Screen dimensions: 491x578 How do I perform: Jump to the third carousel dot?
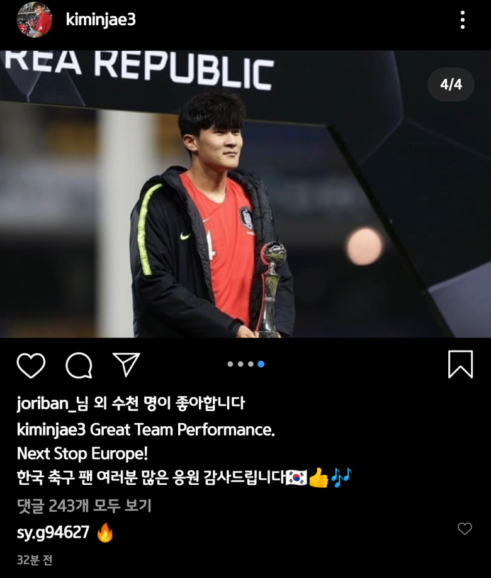251,364
